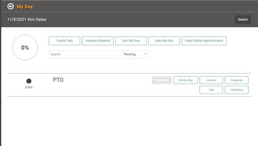Viewport: 258px width, 146px height.
Task: Click the My Day page title
Action: [25, 7]
